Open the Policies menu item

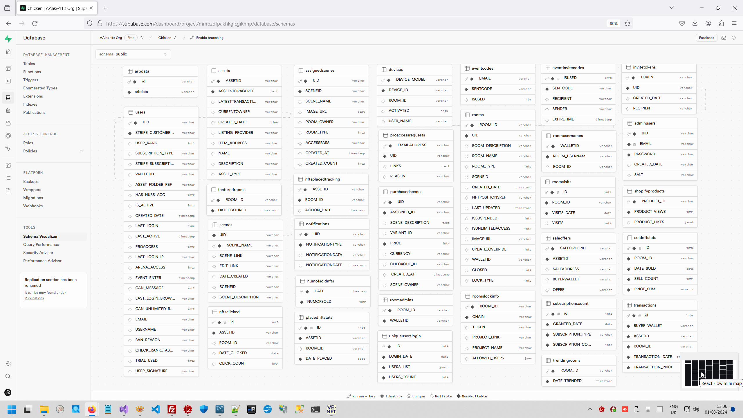30,151
